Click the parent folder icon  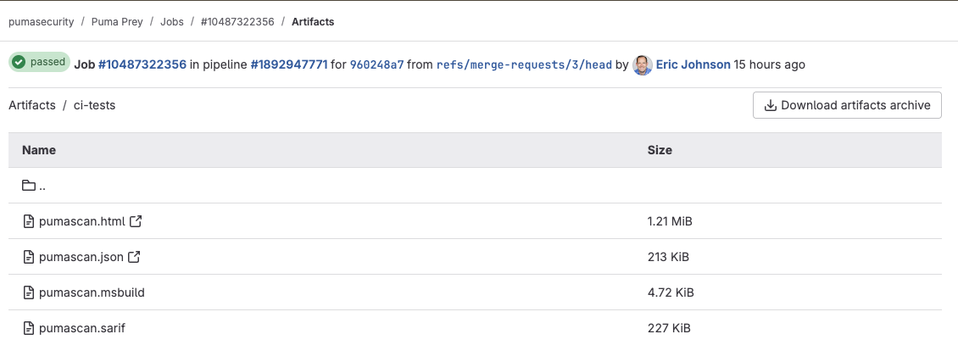pyautogui.click(x=29, y=186)
